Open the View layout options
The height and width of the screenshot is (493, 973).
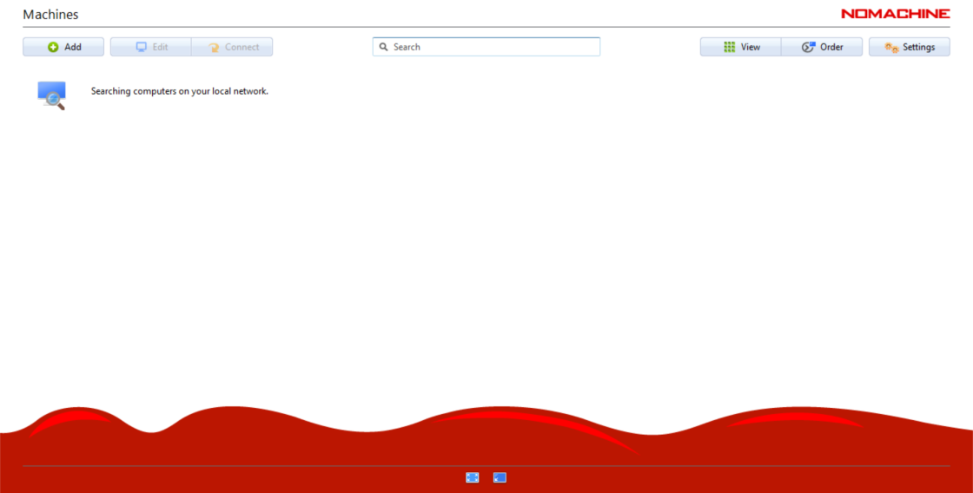click(740, 47)
